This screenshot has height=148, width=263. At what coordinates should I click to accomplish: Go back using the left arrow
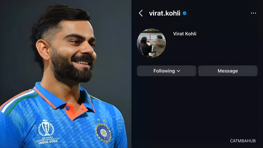pyautogui.click(x=141, y=13)
